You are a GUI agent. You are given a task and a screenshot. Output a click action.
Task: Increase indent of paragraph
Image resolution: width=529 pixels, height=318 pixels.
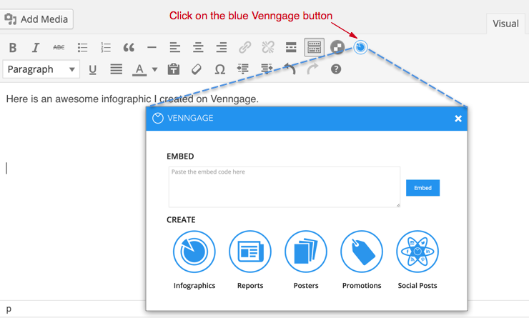[267, 69]
